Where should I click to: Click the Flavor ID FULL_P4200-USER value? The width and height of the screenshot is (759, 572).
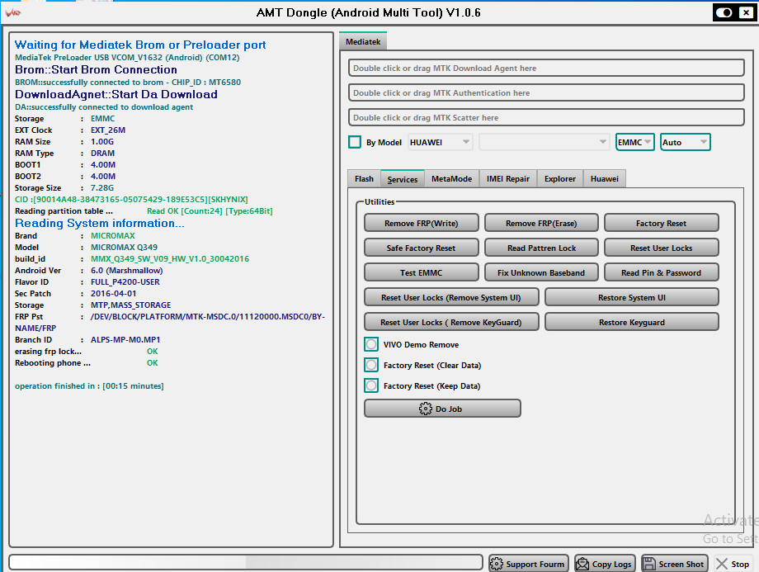click(125, 282)
